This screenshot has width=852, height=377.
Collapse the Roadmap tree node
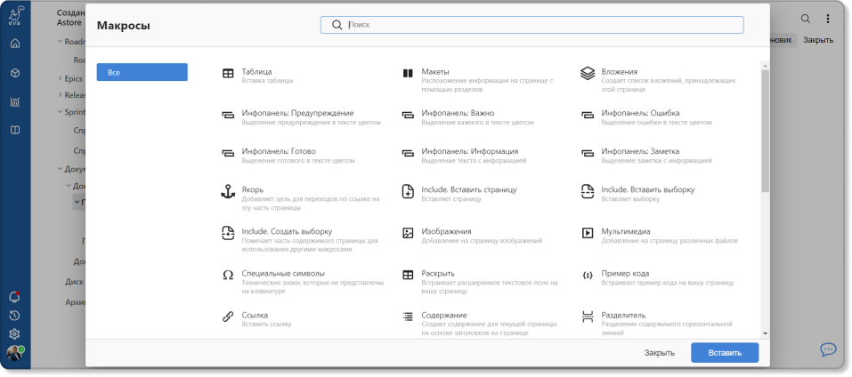tap(61, 42)
